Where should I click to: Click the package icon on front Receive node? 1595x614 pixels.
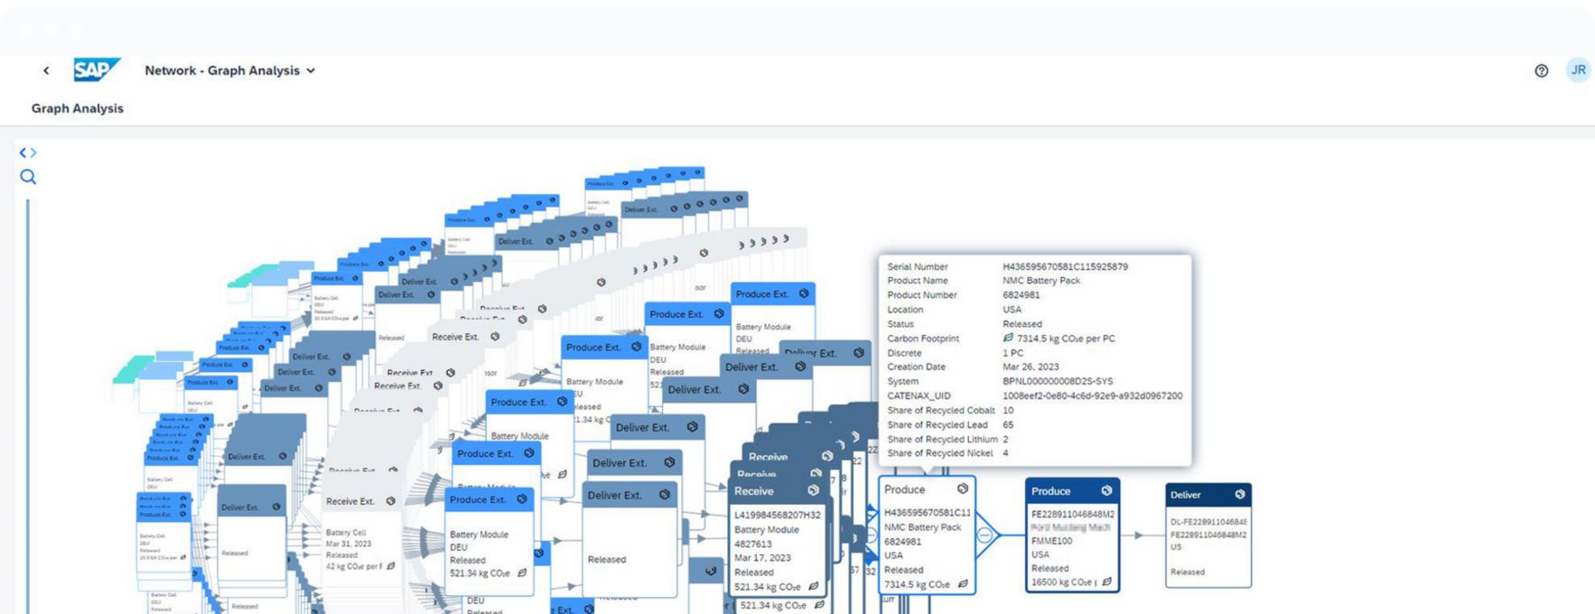pos(813,490)
